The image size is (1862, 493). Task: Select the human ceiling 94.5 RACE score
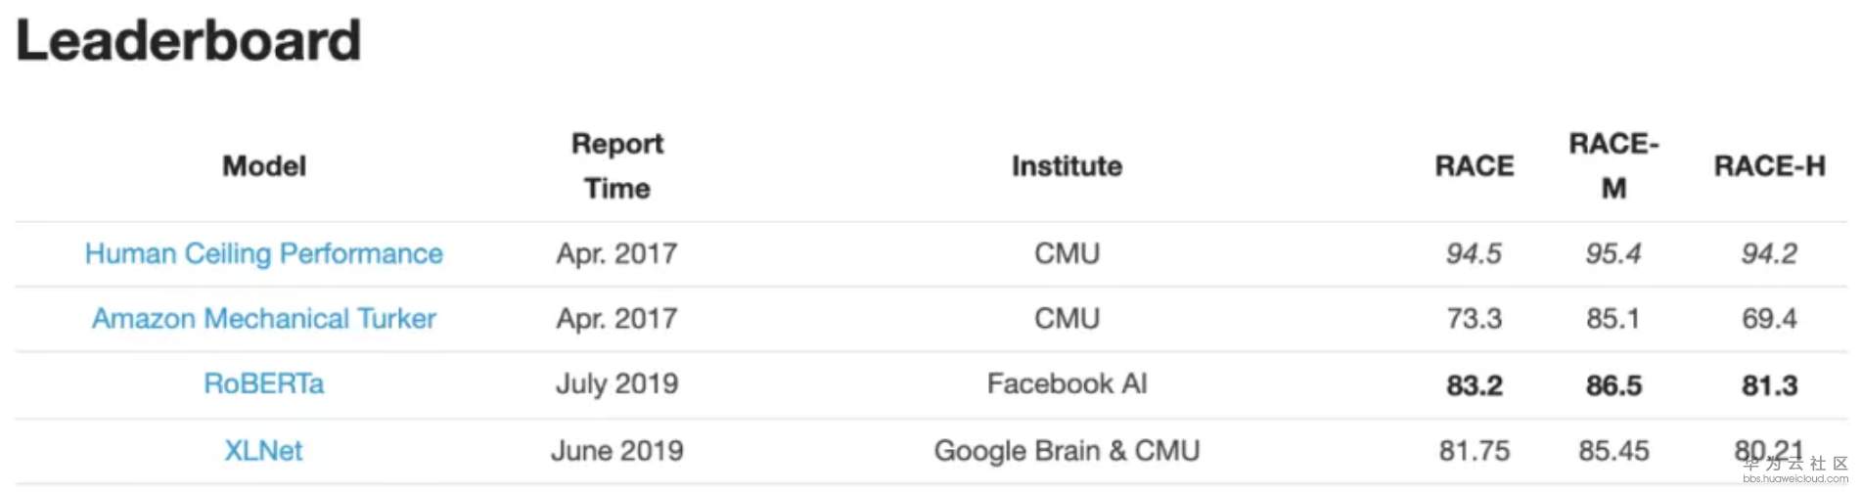coord(1474,254)
